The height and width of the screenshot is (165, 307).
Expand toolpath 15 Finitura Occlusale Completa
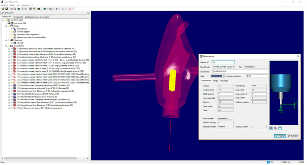pyautogui.click(x=9, y=85)
